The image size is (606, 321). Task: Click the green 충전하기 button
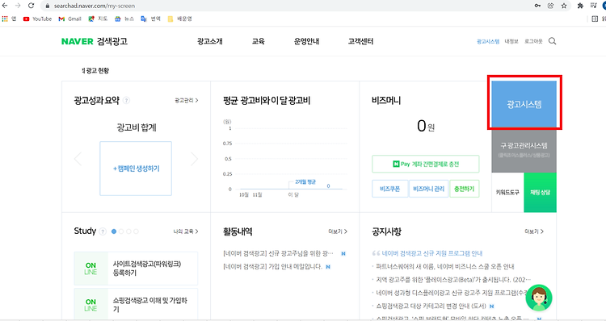[x=465, y=189]
